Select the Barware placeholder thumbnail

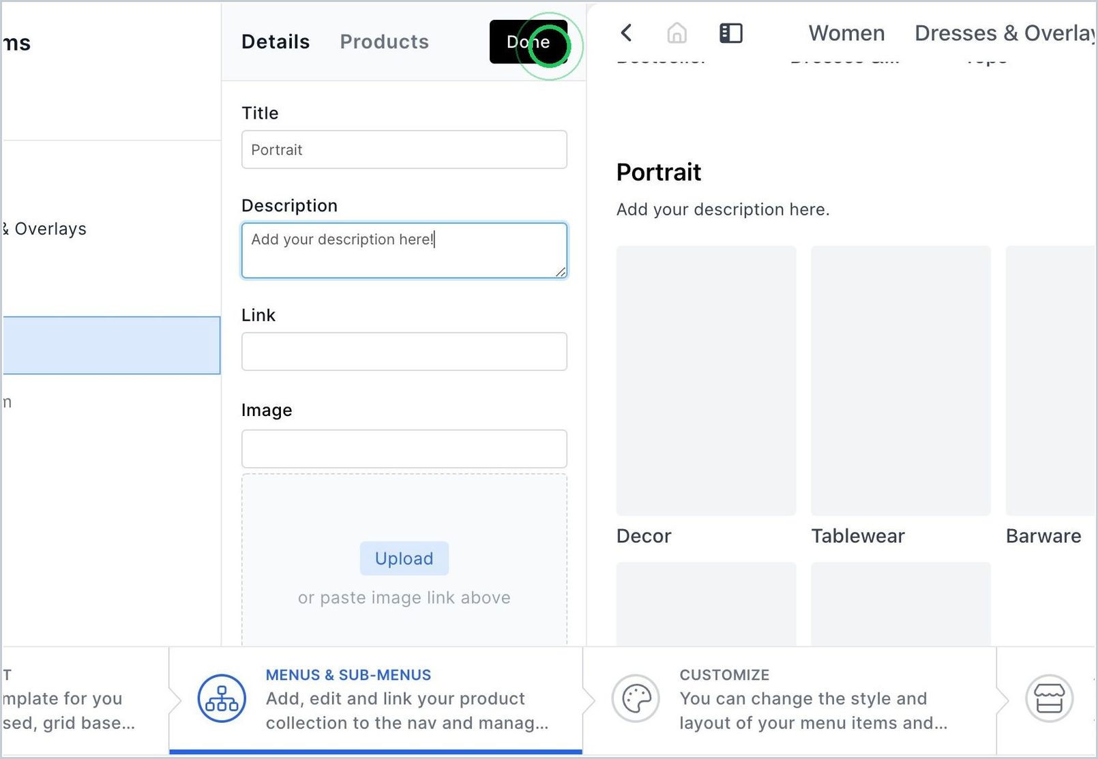click(1050, 381)
